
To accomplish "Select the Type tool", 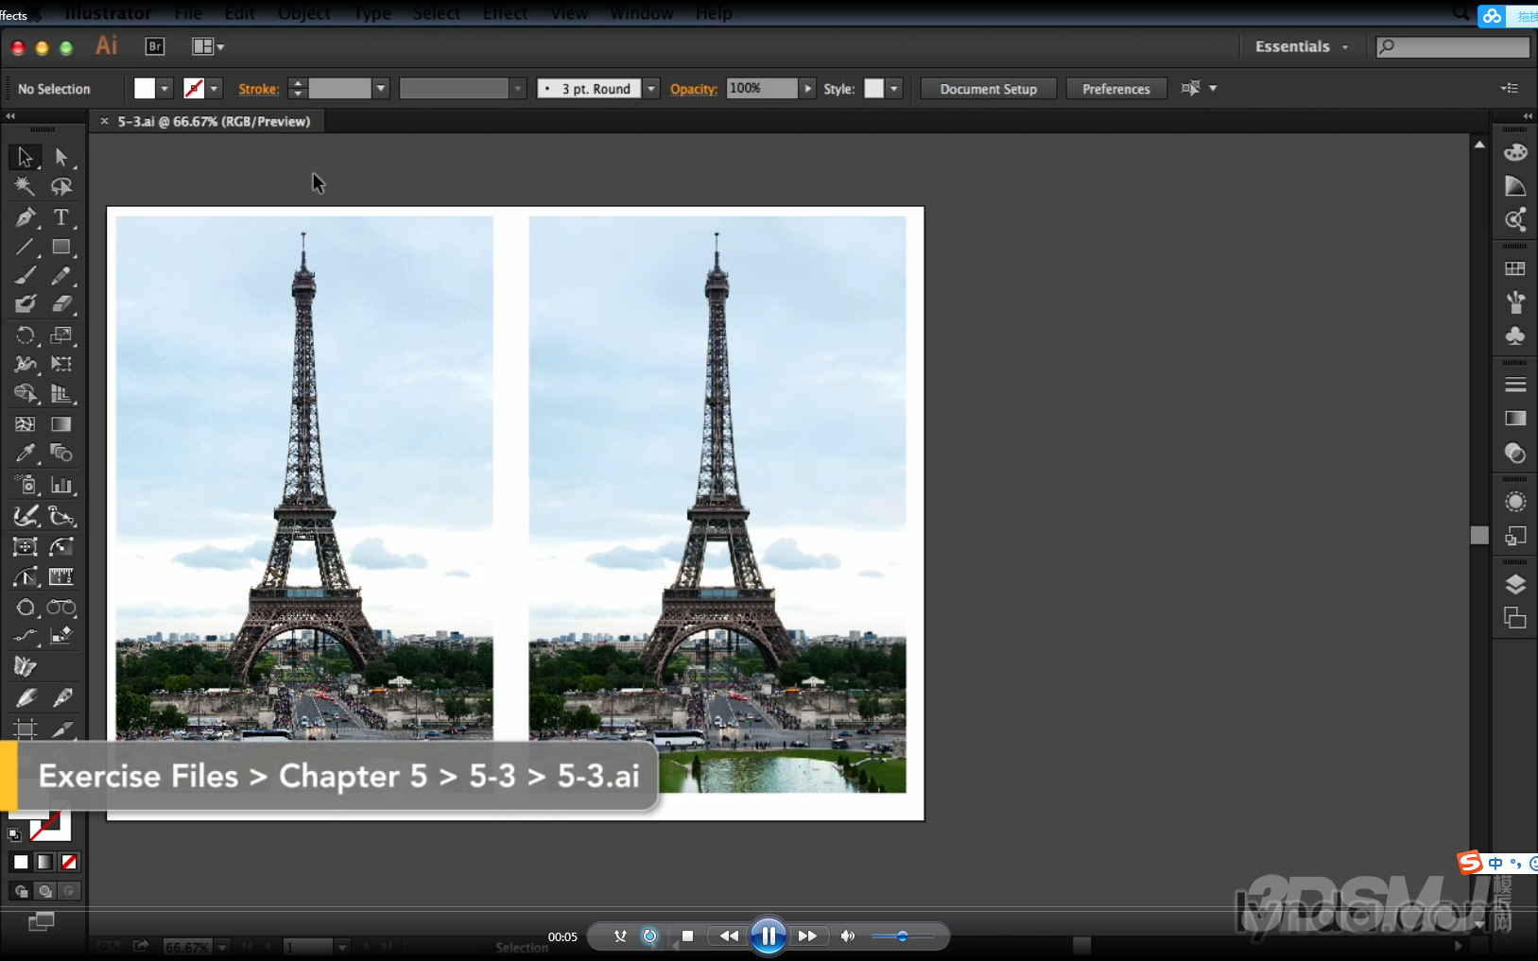I will tap(61, 217).
